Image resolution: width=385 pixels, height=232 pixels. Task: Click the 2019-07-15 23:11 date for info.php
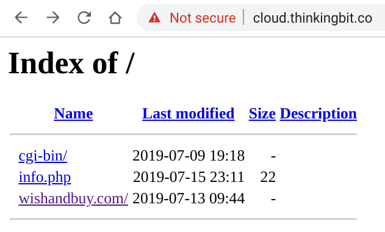coord(189,177)
